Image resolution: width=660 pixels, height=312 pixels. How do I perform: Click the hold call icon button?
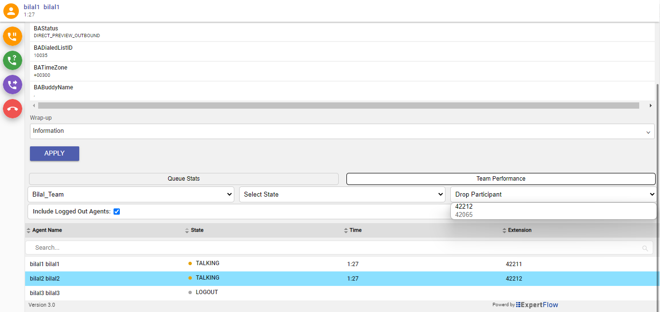pyautogui.click(x=13, y=36)
